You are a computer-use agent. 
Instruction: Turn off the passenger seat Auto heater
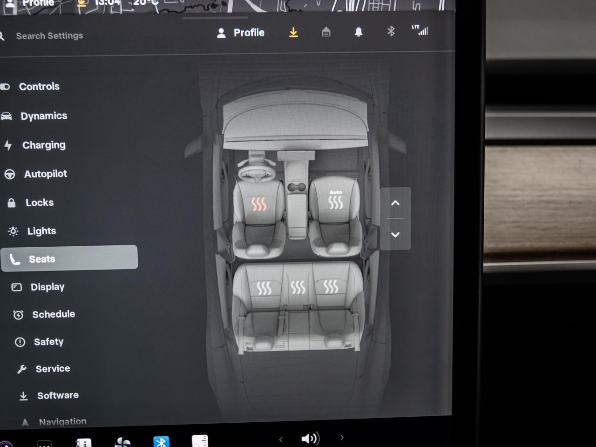pos(335,202)
